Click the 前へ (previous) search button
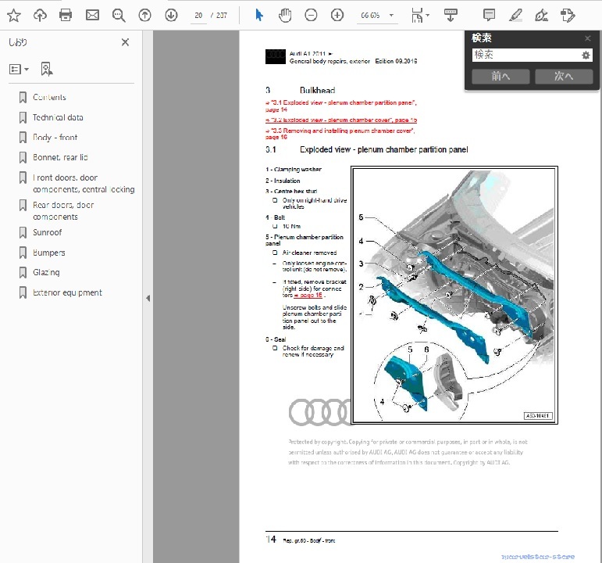This screenshot has height=563, width=602. coord(500,76)
